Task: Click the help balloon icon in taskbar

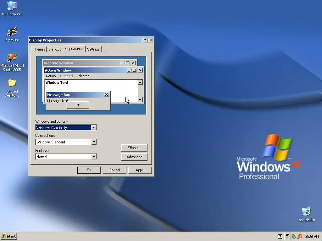Action: 280,237
